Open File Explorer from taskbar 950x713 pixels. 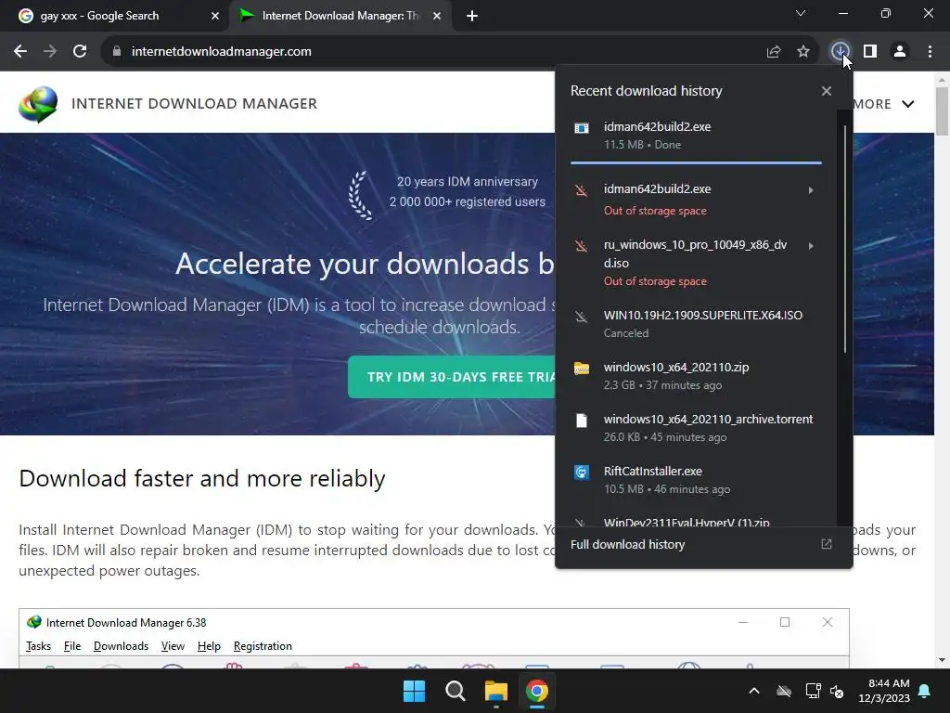495,691
